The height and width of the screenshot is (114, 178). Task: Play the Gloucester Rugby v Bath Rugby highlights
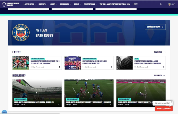(88, 93)
